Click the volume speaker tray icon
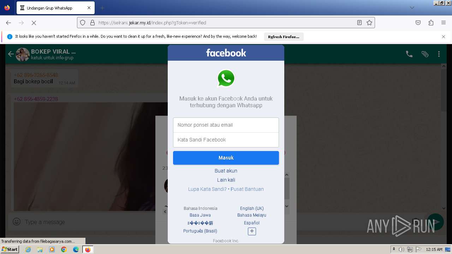This screenshot has height=254, width=452. pos(402,249)
